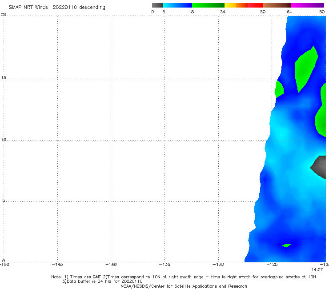Click the gray 0-5 segment of the color bar

(x=157, y=5)
